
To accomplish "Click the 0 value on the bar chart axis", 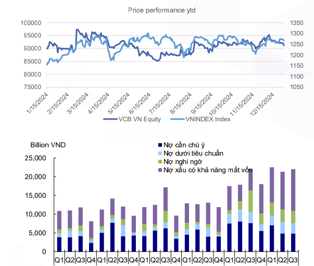I will coord(44,251).
